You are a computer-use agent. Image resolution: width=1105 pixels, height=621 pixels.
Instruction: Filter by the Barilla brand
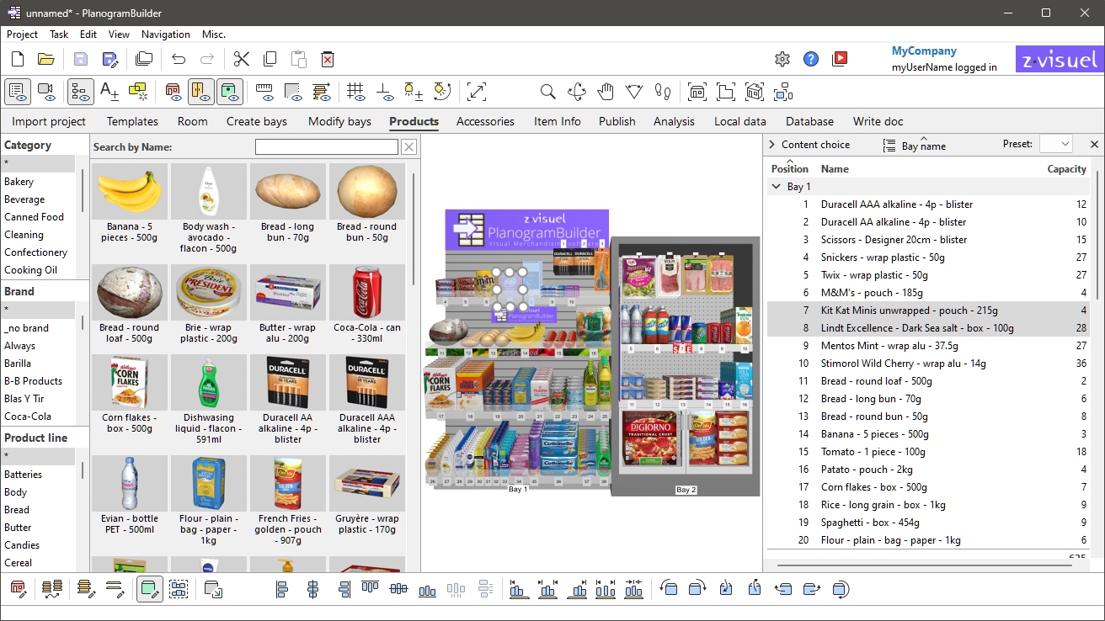pyautogui.click(x=18, y=364)
